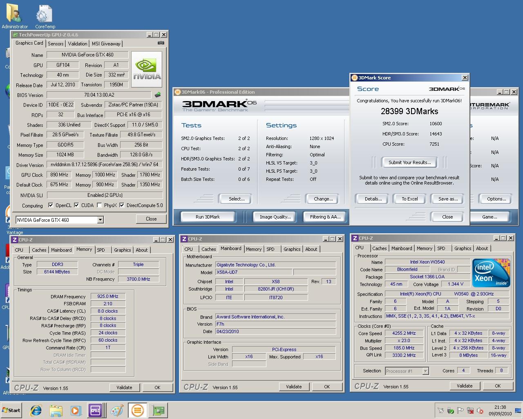
Task: Click the CPU-Z Memory window title icon
Action: point(15,240)
